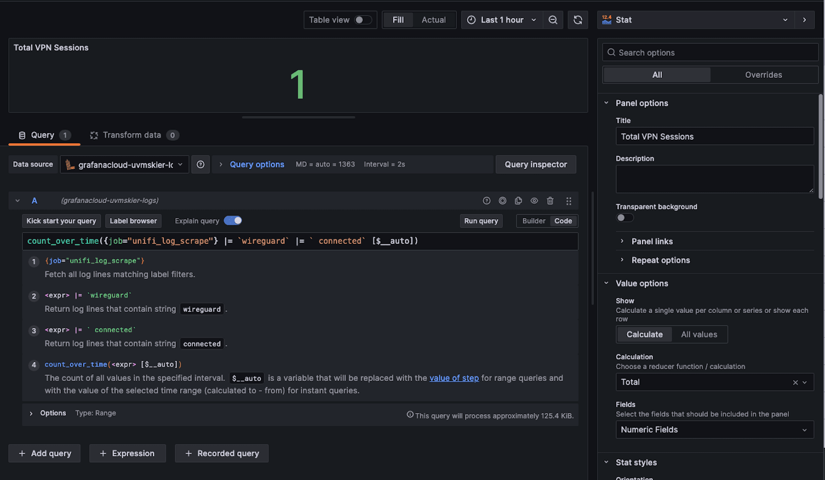Open the Calculation Total dropdown
Viewport: 825px width, 480px height.
click(715, 382)
